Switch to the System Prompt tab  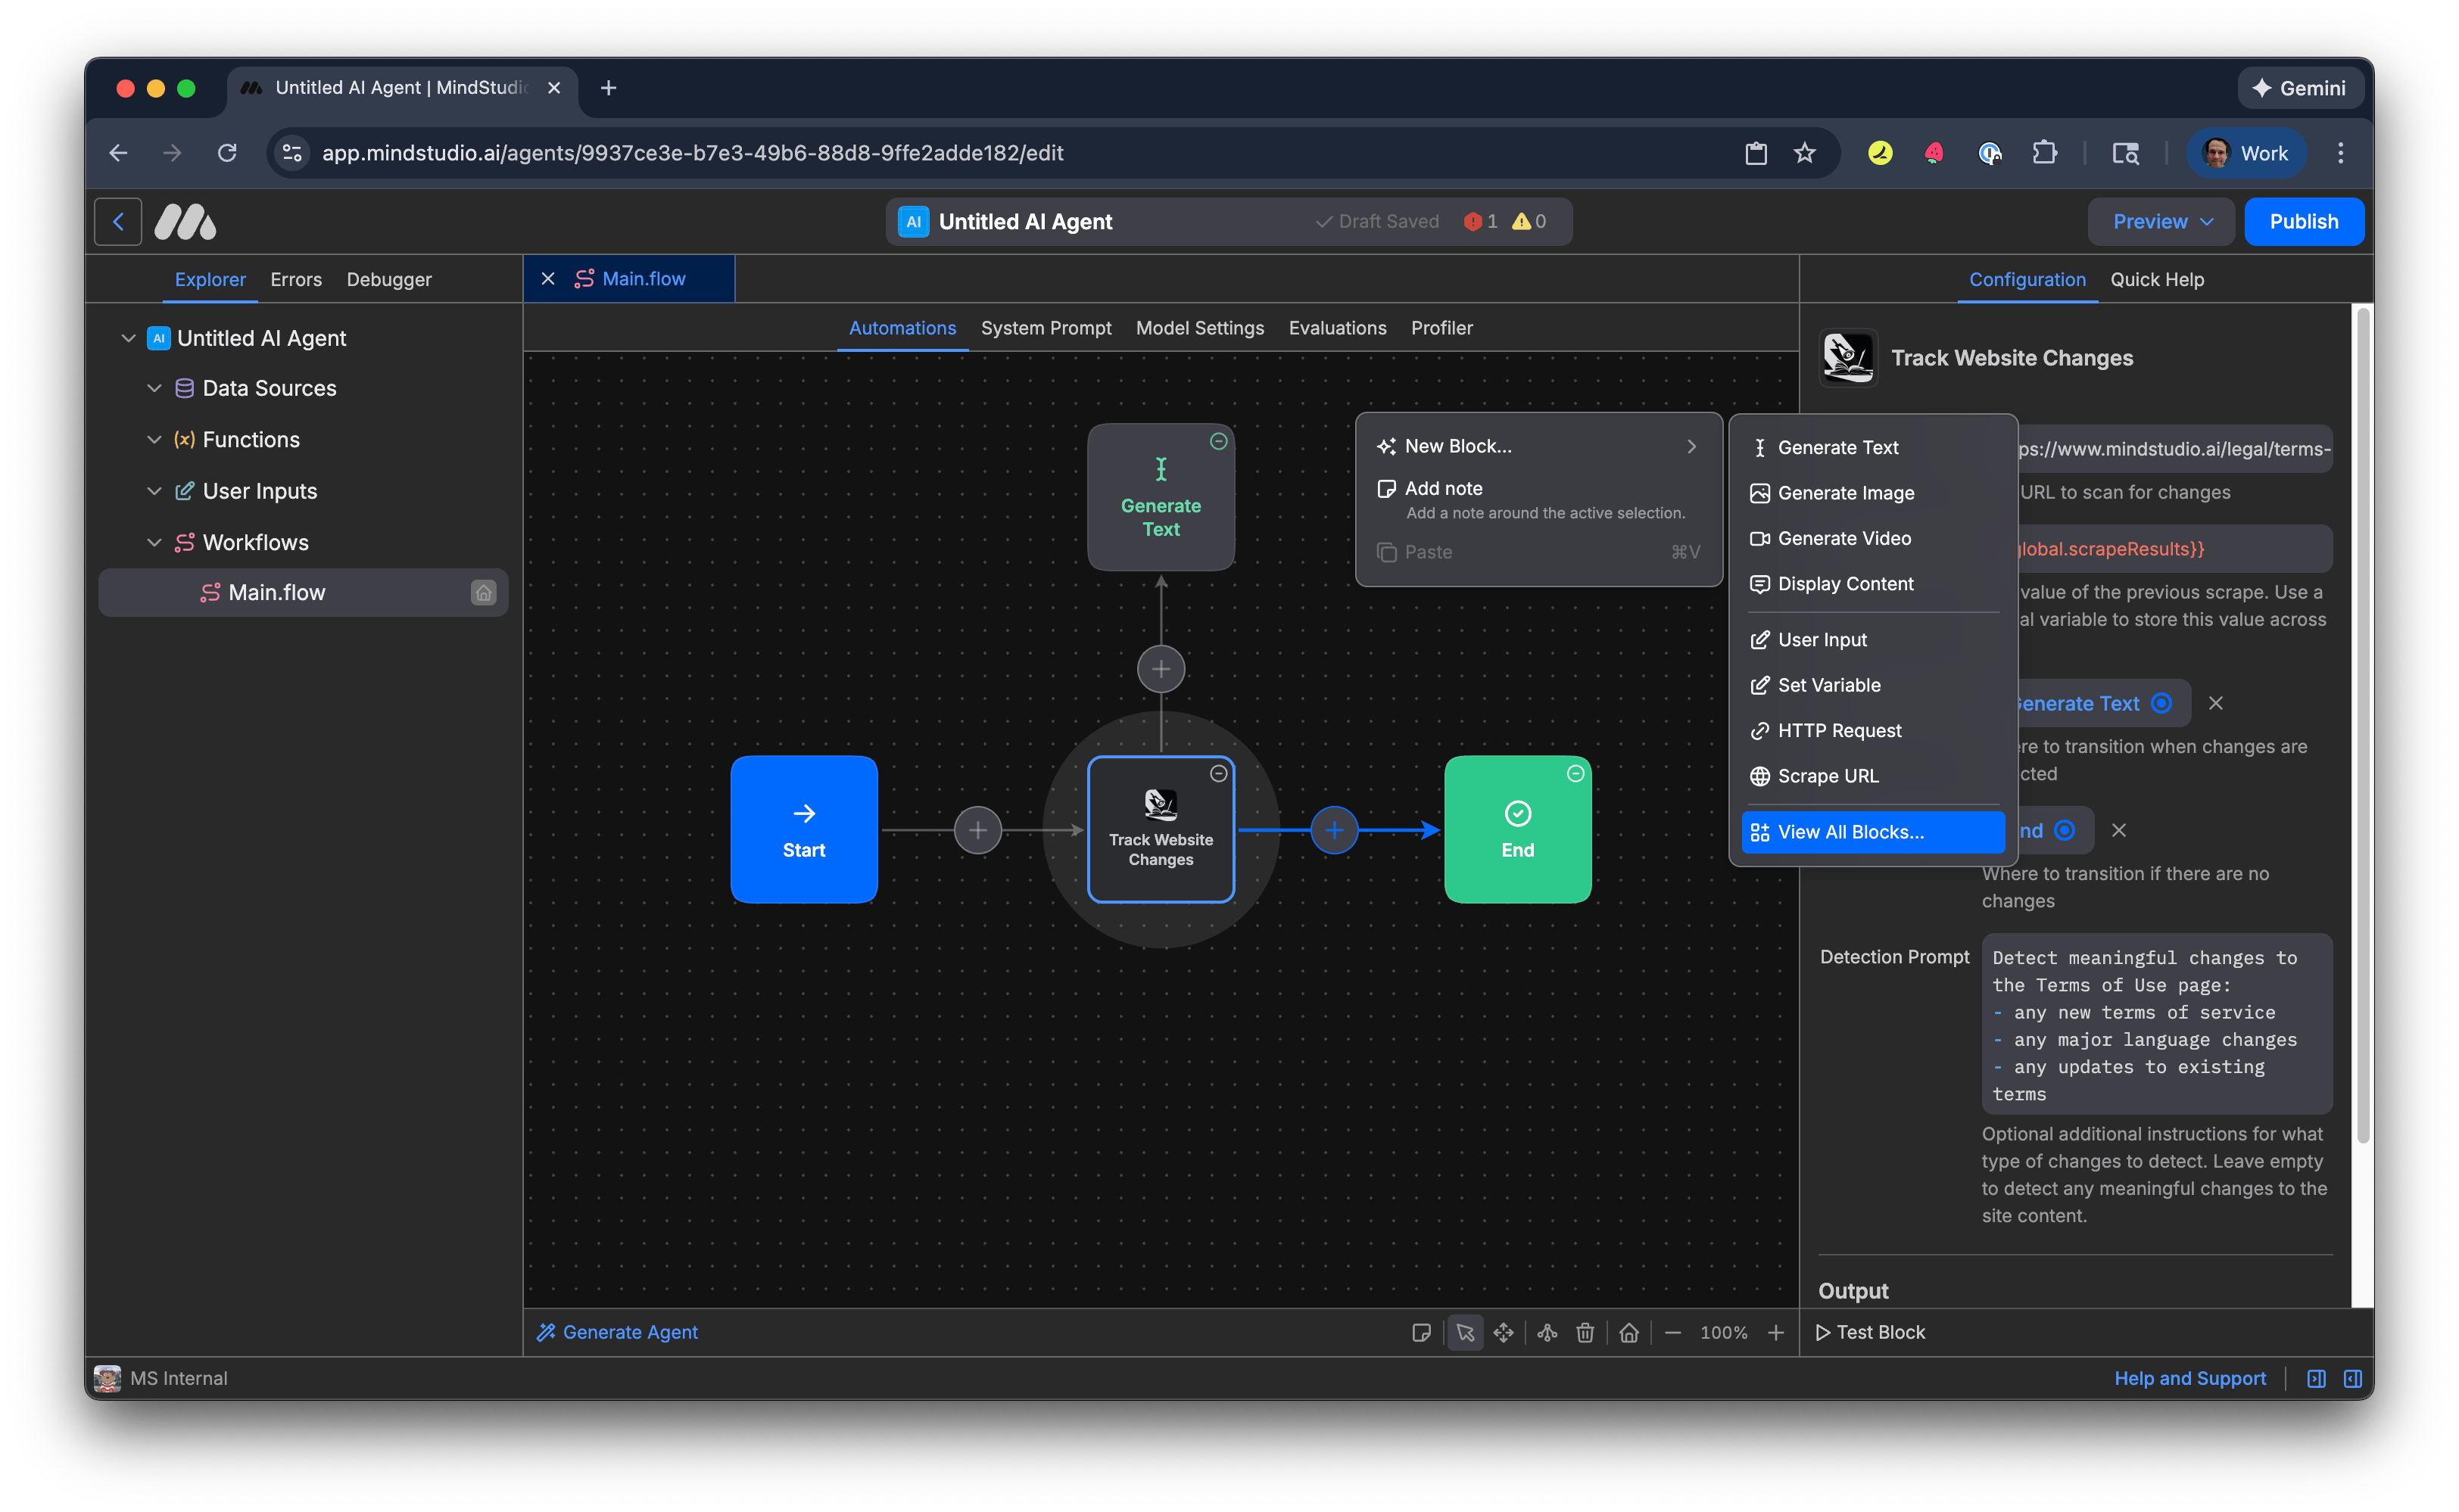click(1046, 328)
